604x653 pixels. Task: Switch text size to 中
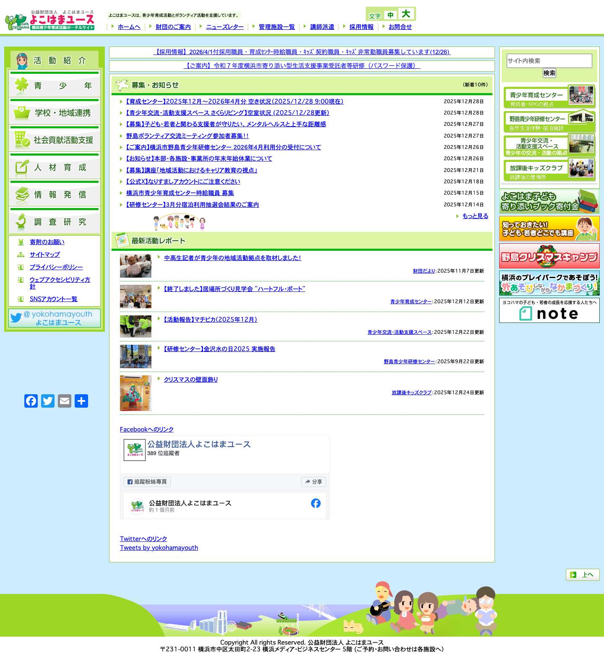click(391, 14)
